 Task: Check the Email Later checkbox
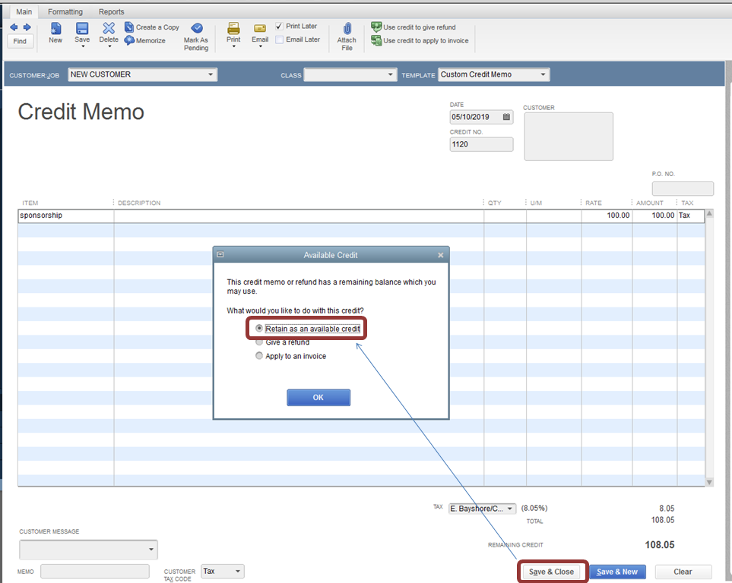(279, 39)
